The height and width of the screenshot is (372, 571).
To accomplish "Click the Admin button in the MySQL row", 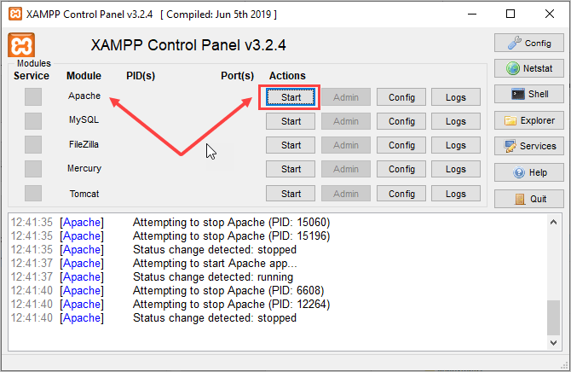I will coord(346,121).
